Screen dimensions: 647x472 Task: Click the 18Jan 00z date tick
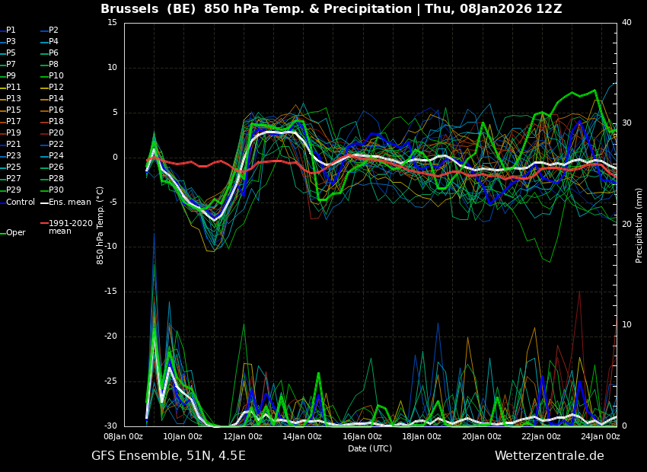[x=421, y=436]
